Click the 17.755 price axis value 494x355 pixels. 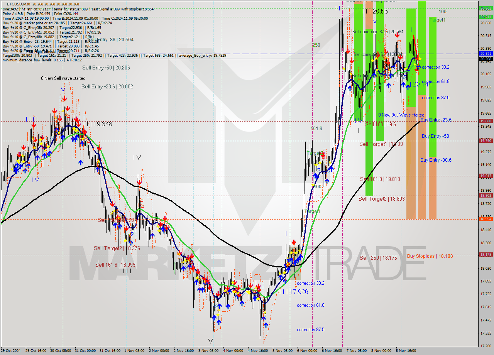[486, 294]
